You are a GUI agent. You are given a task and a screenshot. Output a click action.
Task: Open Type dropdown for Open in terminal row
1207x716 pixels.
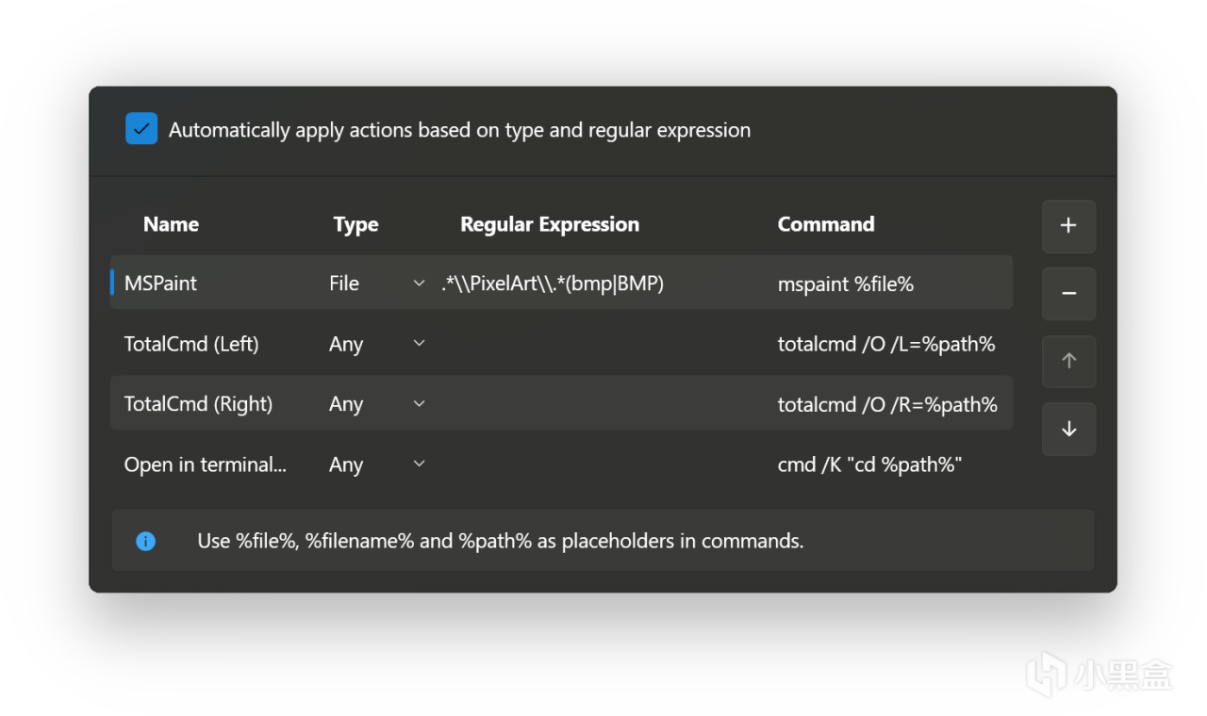(419, 464)
